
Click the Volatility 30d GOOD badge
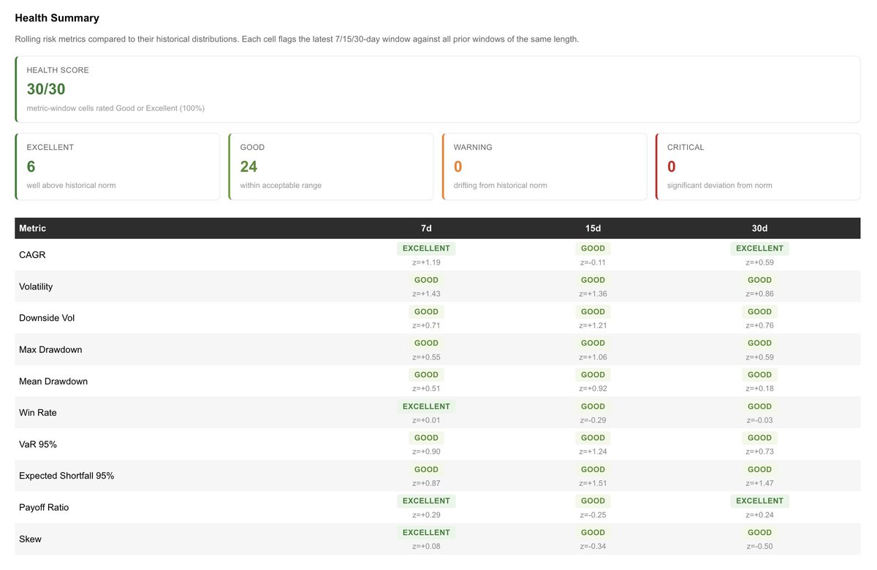tap(759, 280)
